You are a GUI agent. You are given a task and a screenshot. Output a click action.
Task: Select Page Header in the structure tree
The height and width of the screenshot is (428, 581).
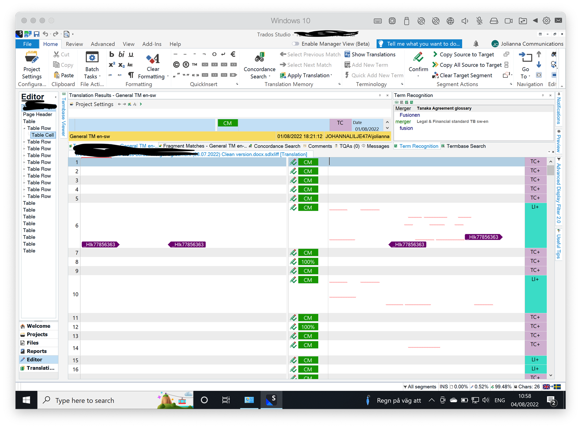tap(37, 114)
